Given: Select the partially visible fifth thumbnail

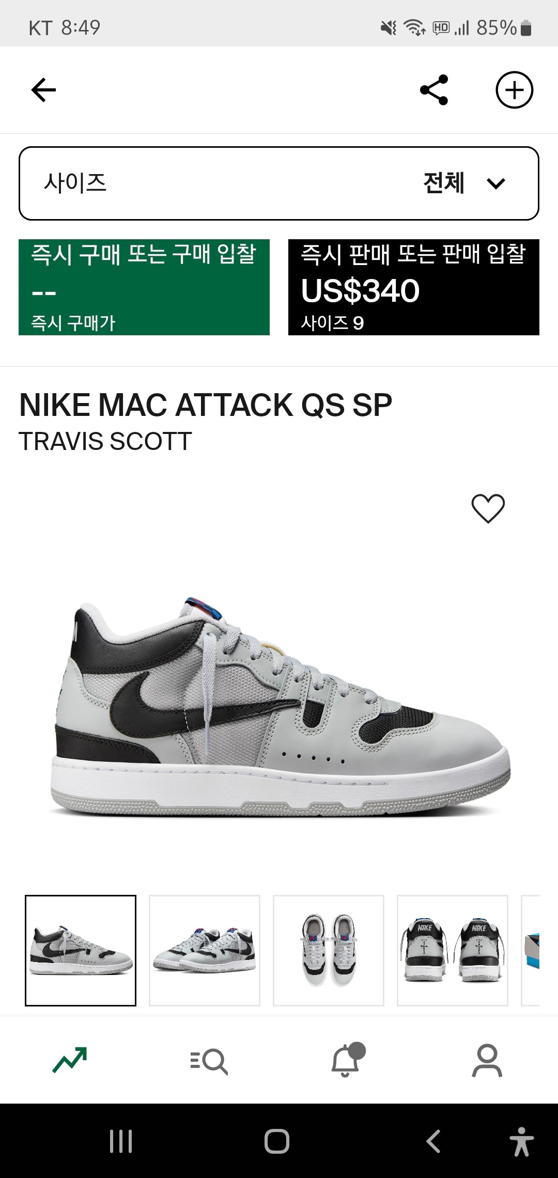Looking at the screenshot, I should click(531, 951).
